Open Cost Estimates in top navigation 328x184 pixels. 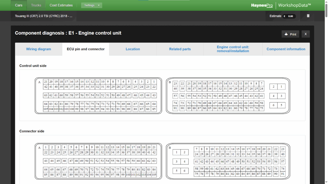(61, 5)
